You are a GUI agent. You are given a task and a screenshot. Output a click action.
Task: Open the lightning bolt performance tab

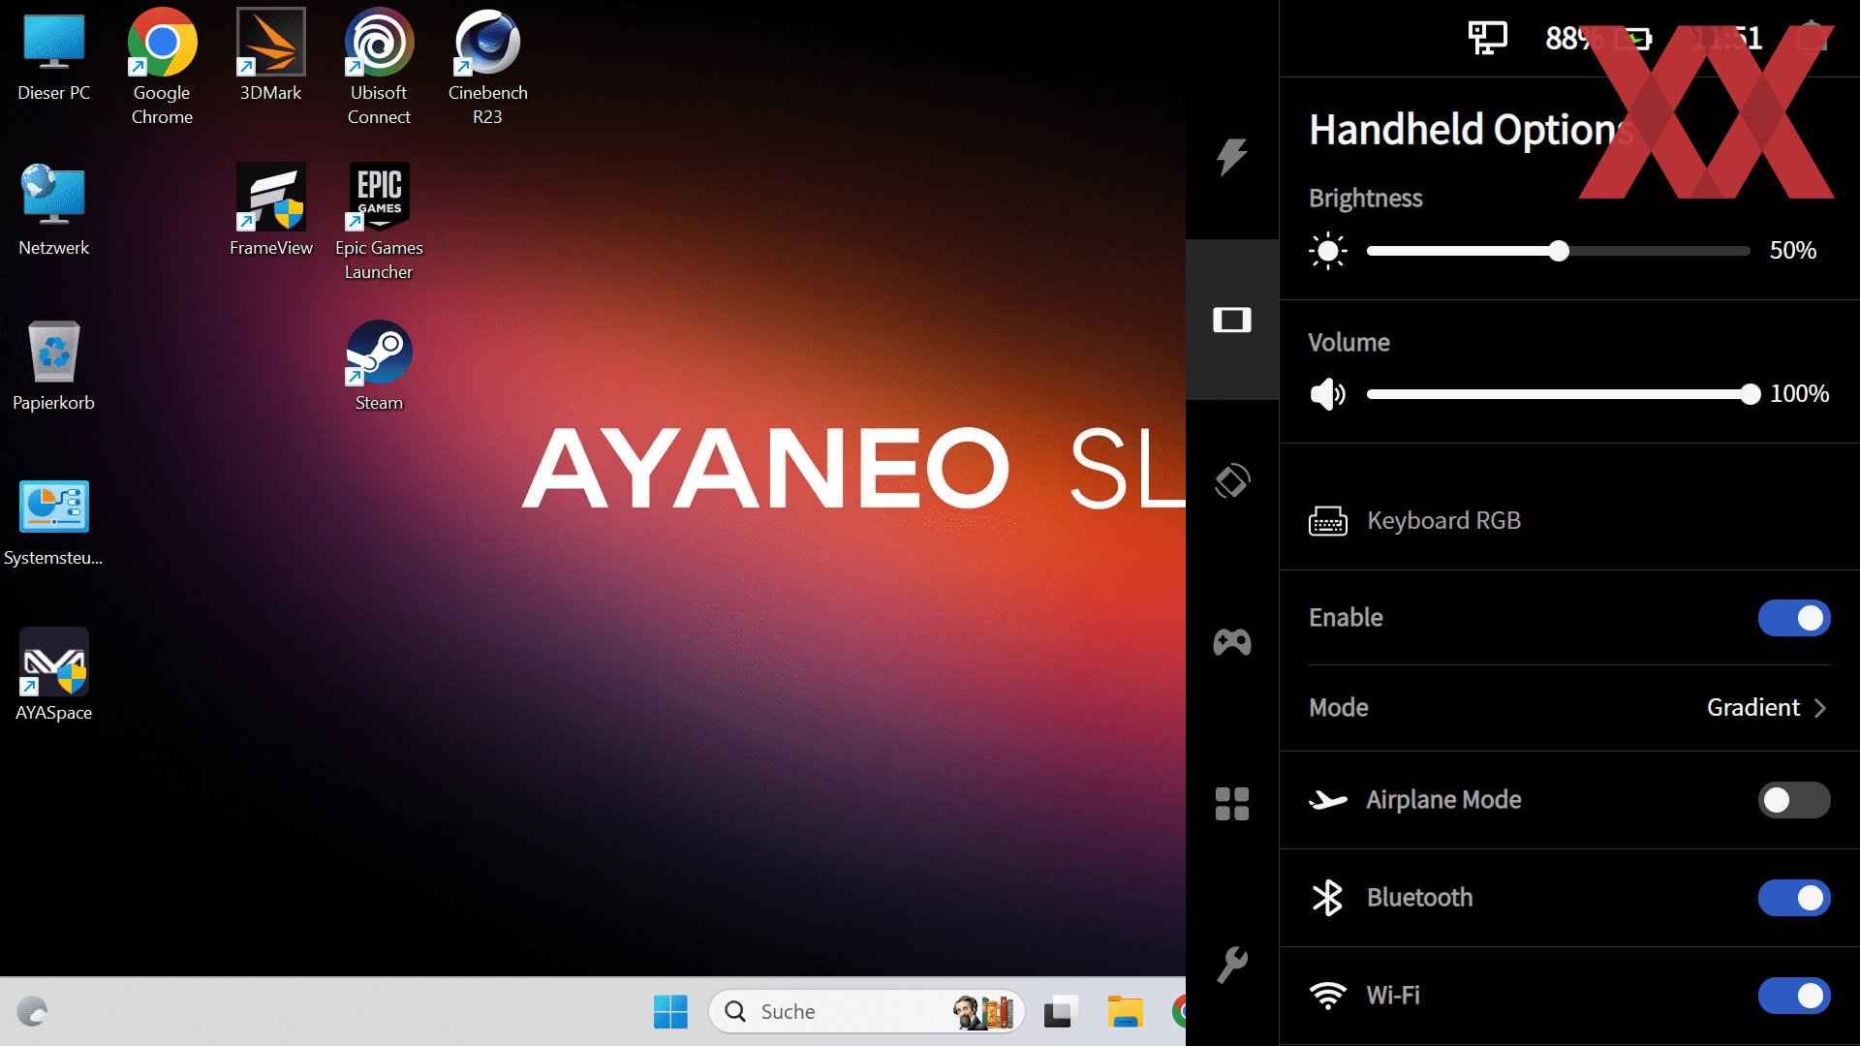point(1232,156)
